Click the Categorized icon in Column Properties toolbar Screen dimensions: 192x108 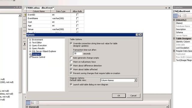(28, 103)
